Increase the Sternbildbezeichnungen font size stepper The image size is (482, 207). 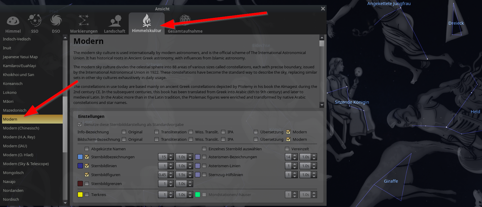pyautogui.click(x=171, y=155)
